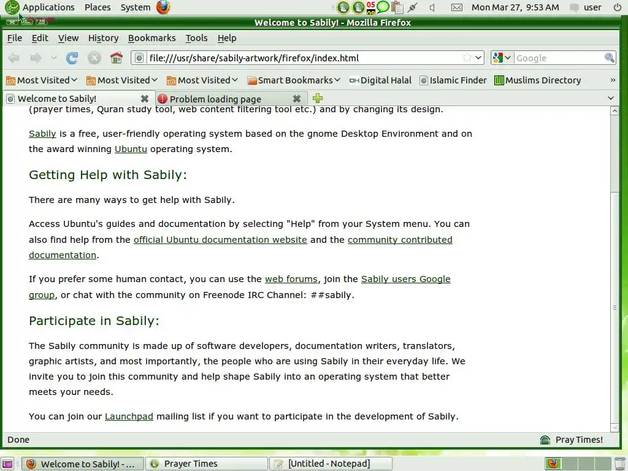Click the page identity icon in URL bar
The width and height of the screenshot is (628, 471).
point(139,58)
